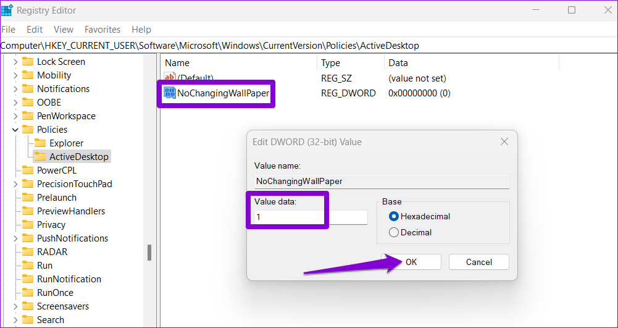Click the Lock Screen folder icon
Viewport: 618px width, 328px height.
click(28, 62)
